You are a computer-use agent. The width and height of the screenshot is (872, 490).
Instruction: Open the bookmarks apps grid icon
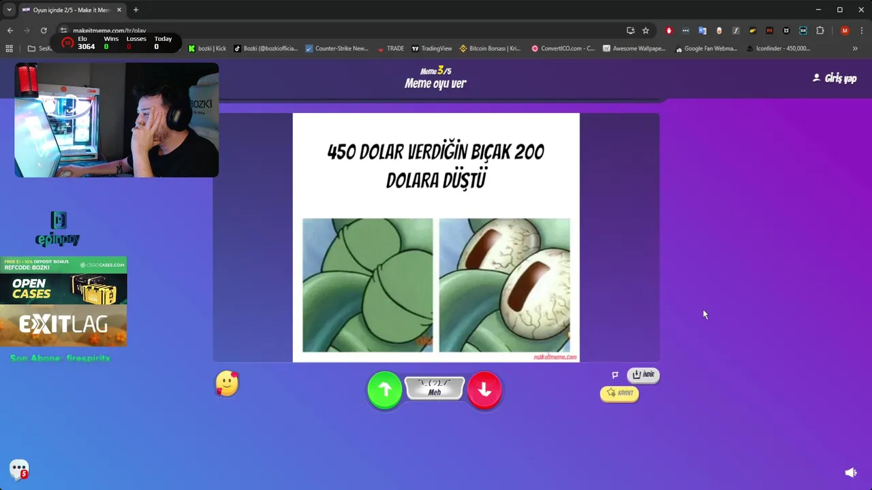point(9,48)
